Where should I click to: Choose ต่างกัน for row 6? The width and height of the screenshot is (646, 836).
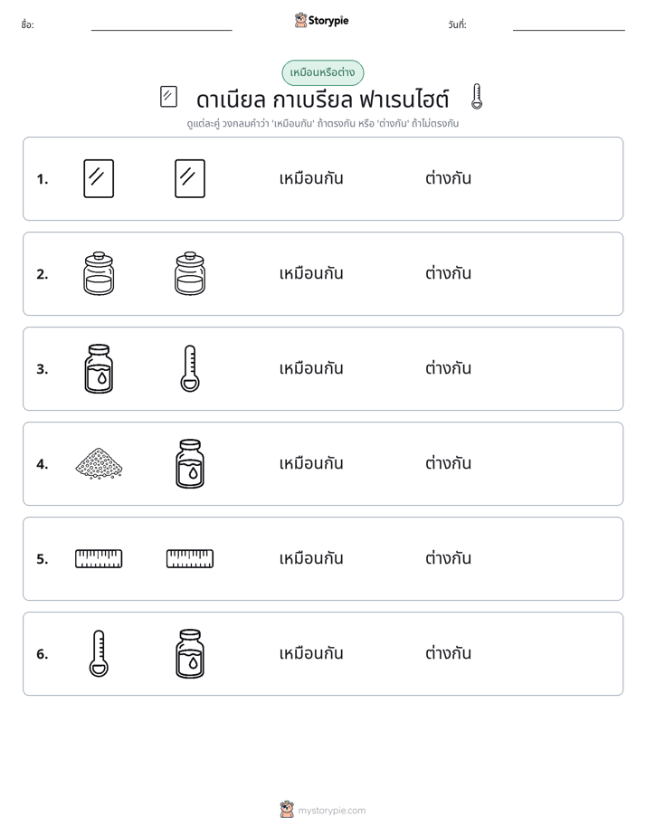point(448,653)
